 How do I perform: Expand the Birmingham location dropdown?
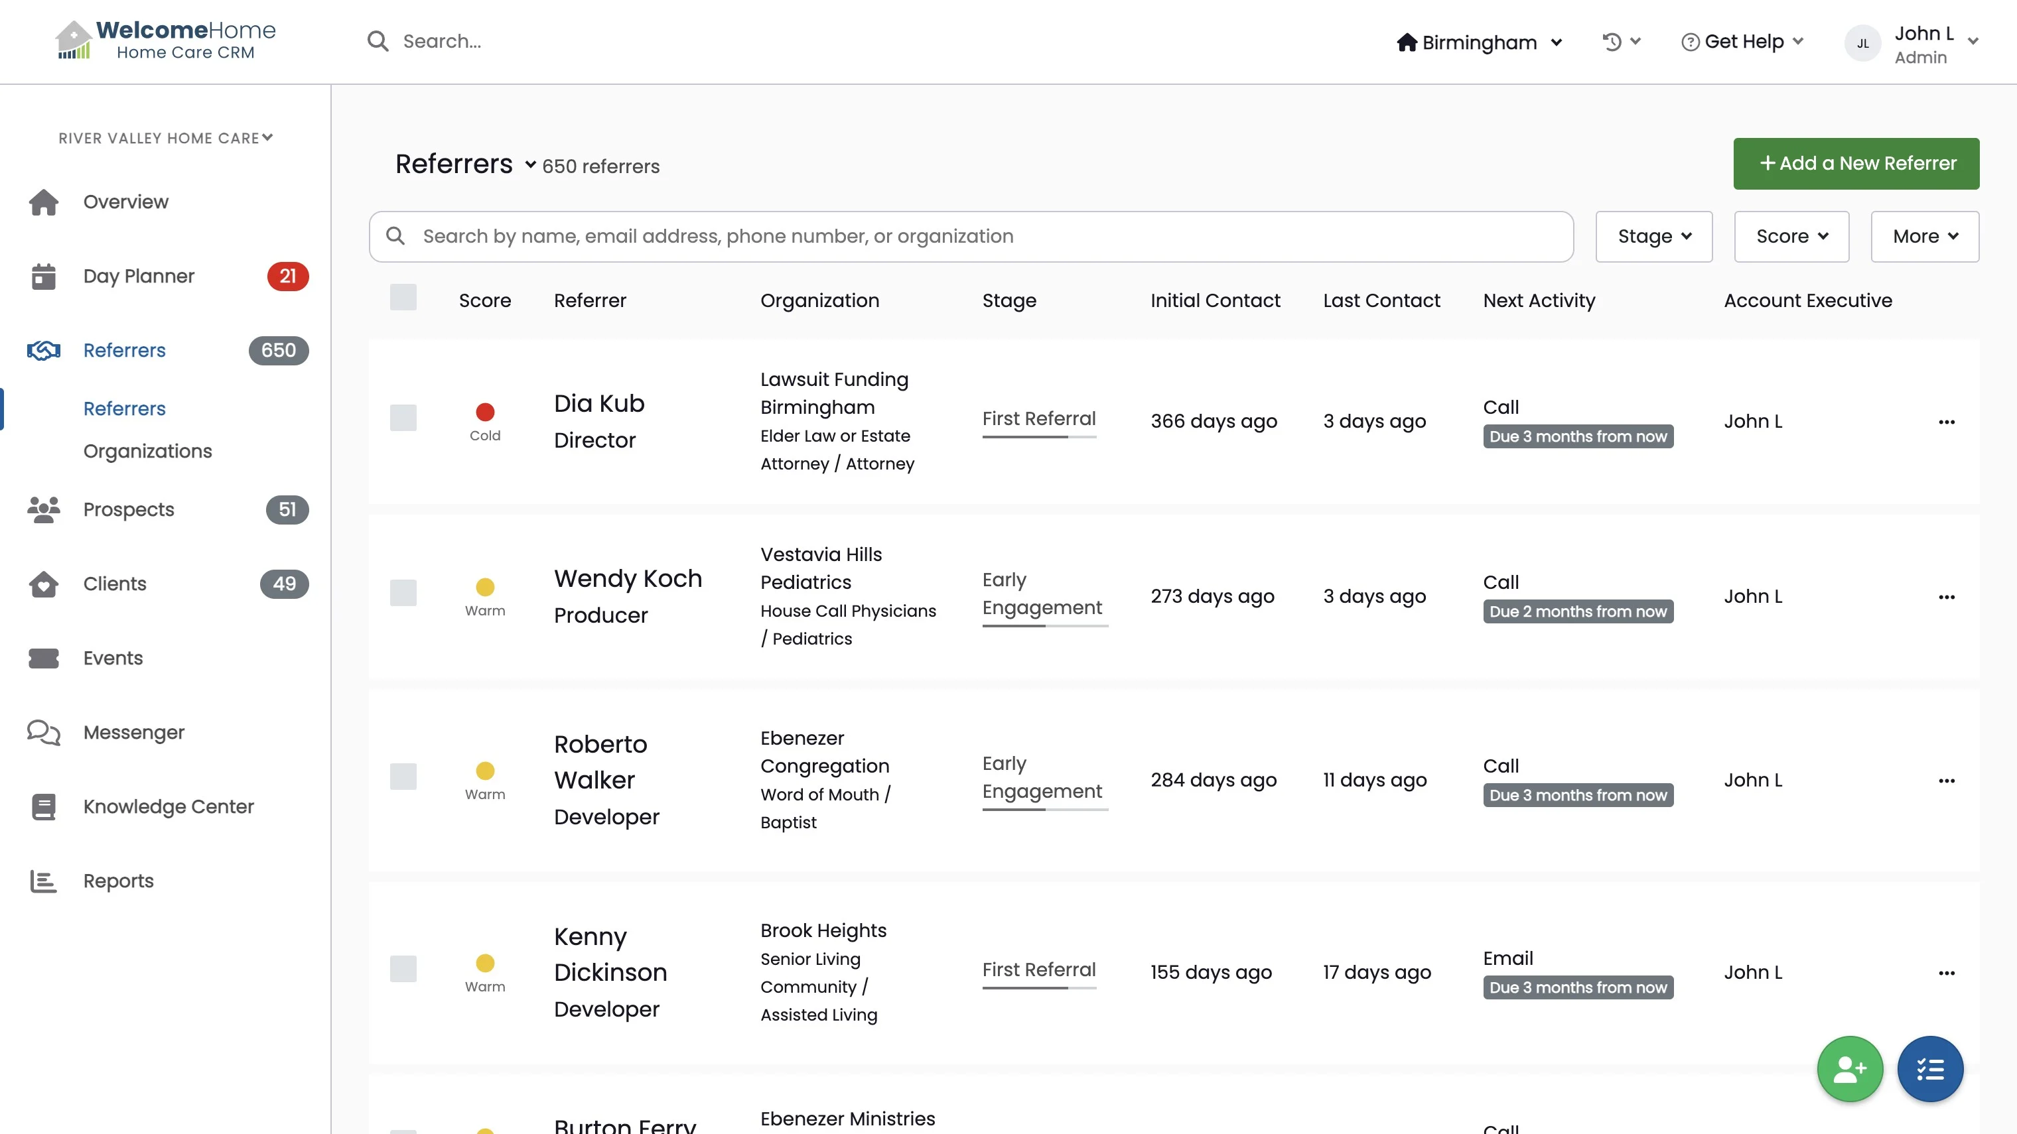coord(1480,42)
